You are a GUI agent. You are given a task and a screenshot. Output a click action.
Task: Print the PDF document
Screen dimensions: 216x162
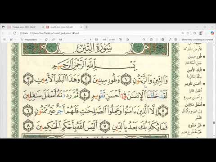click(x=151, y=40)
